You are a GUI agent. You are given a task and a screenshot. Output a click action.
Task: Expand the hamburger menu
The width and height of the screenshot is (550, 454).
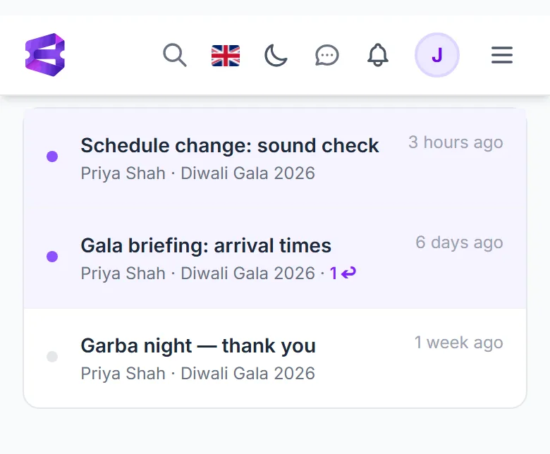click(x=502, y=55)
